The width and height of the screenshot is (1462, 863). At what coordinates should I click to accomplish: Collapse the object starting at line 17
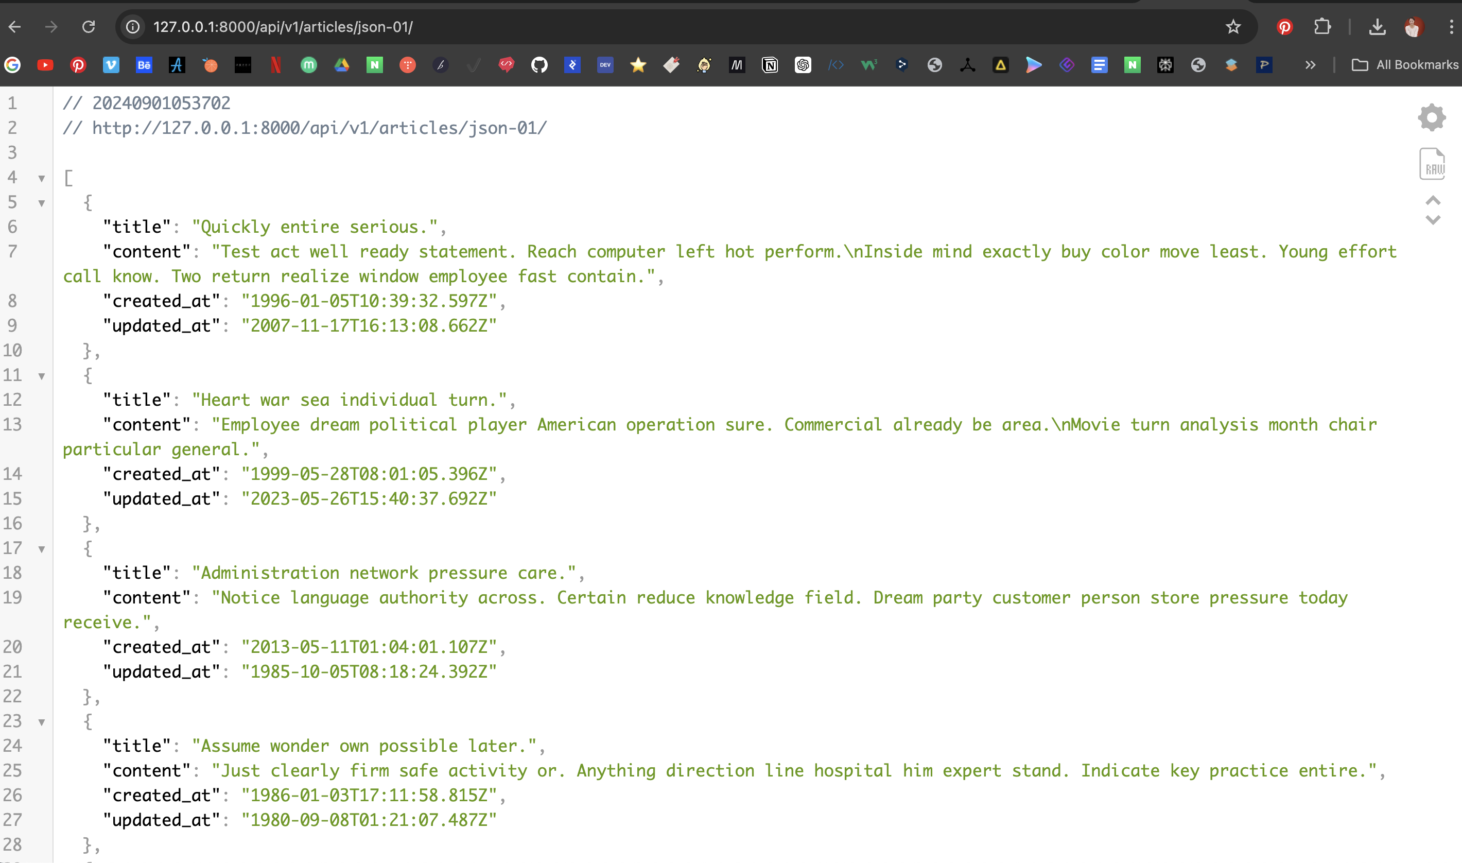coord(42,549)
